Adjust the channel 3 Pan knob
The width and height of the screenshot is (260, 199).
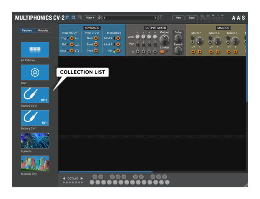pos(149,44)
